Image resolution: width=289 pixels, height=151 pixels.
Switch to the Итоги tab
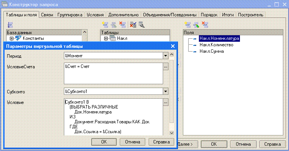[228, 15]
